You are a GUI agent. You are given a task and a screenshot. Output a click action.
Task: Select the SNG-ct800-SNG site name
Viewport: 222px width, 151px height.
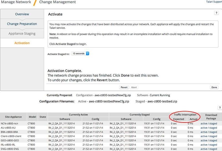point(10,149)
